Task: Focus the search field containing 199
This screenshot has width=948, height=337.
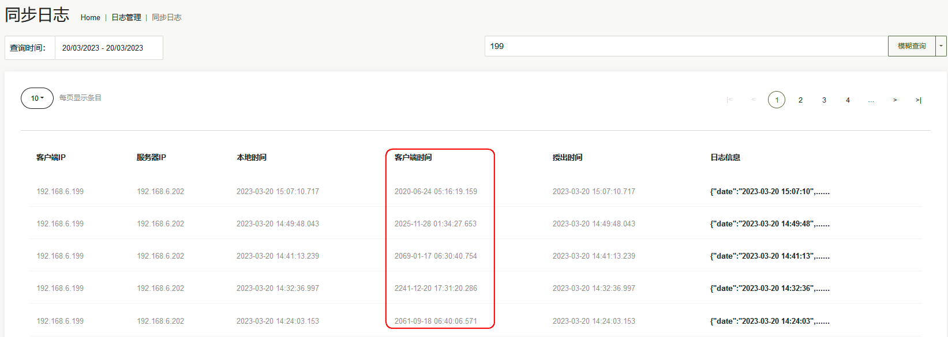Action: (685, 46)
